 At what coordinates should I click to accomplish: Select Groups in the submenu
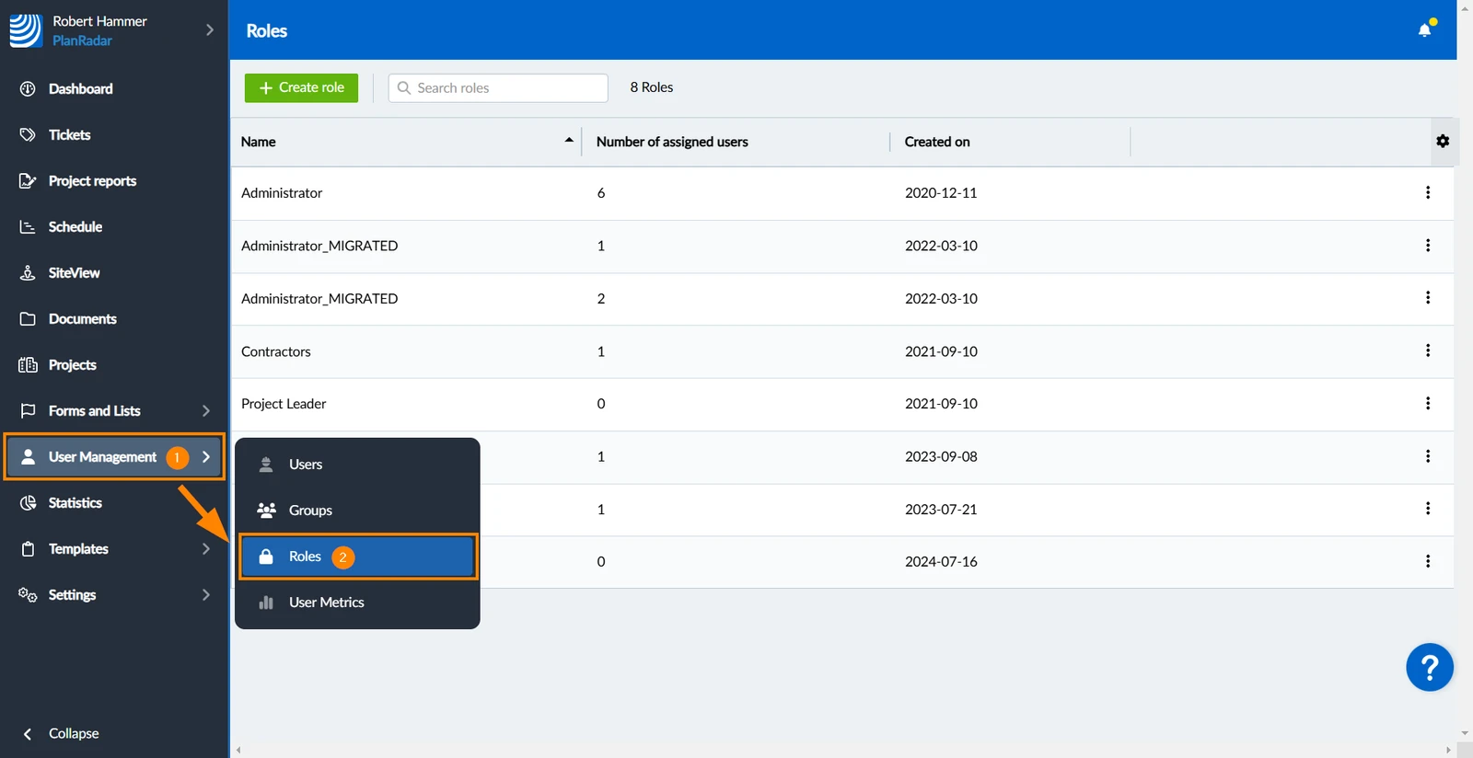(357, 511)
